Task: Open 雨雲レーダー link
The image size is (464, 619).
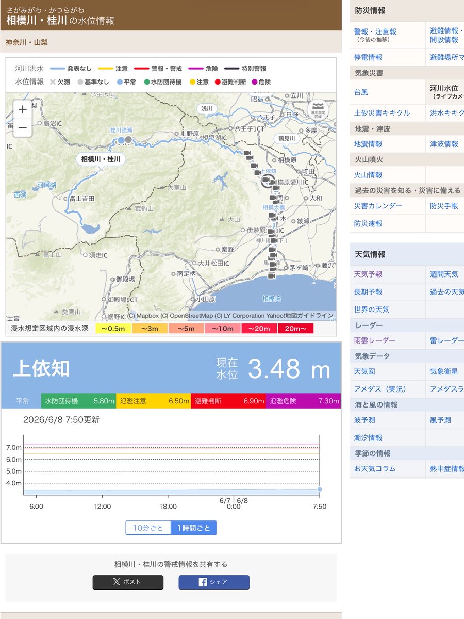Action: (375, 340)
